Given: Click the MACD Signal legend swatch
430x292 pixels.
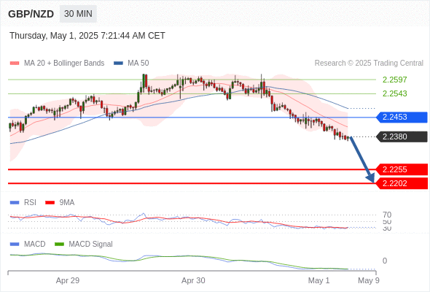Looking at the screenshot, I should pos(59,245).
